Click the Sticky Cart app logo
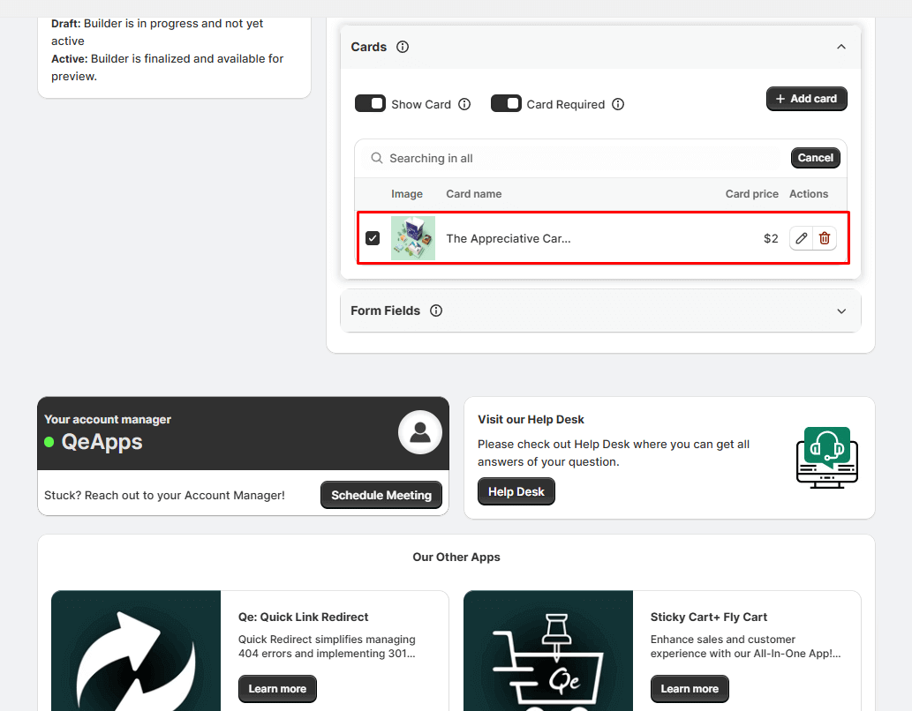The image size is (912, 711). click(x=548, y=650)
